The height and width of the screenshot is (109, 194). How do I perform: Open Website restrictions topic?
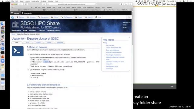tap(112, 66)
